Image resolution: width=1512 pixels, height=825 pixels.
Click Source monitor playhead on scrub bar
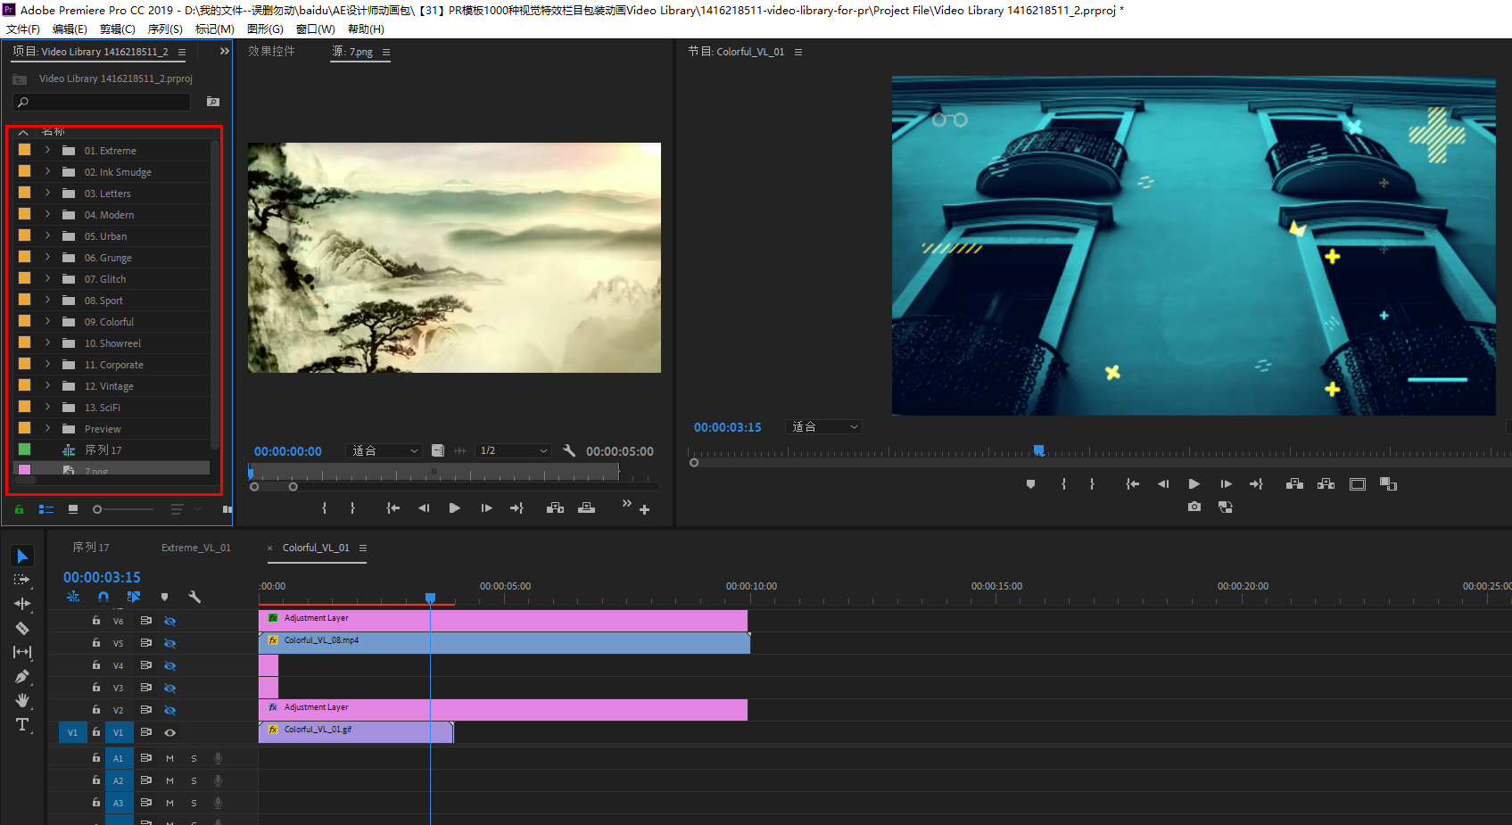(x=251, y=473)
